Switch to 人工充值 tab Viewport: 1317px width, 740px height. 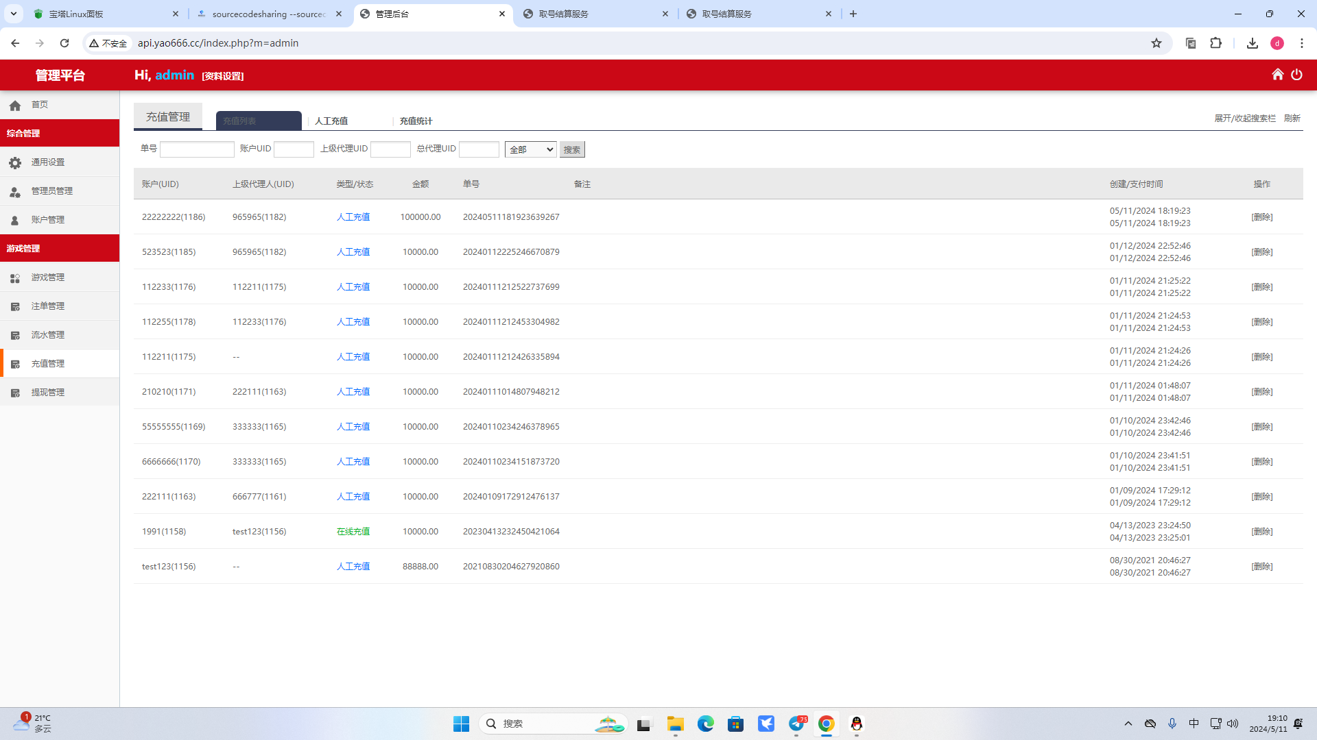[x=331, y=121]
